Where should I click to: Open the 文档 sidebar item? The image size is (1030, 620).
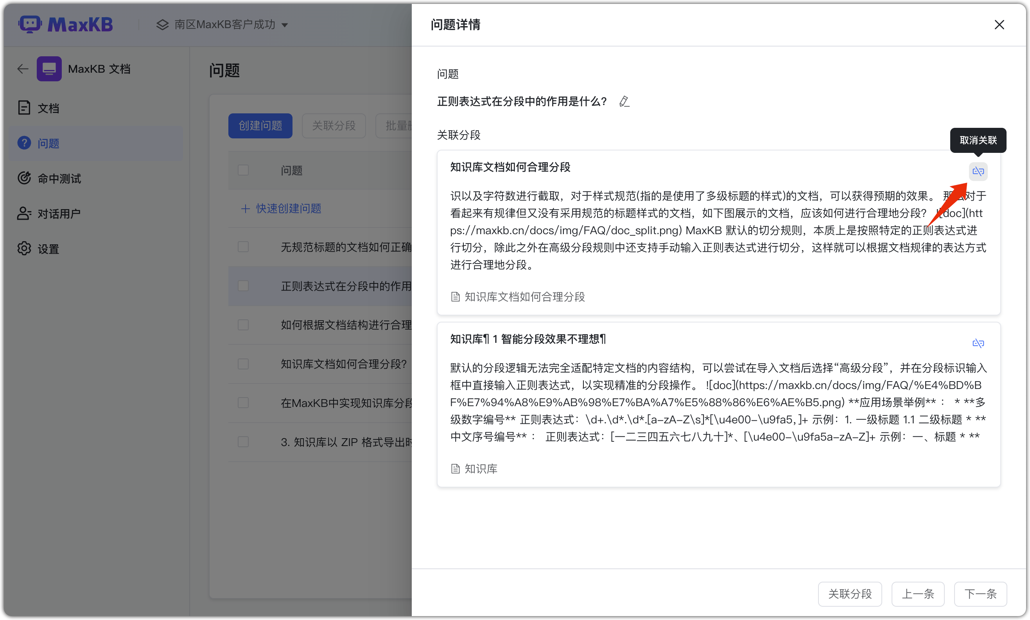(x=96, y=108)
